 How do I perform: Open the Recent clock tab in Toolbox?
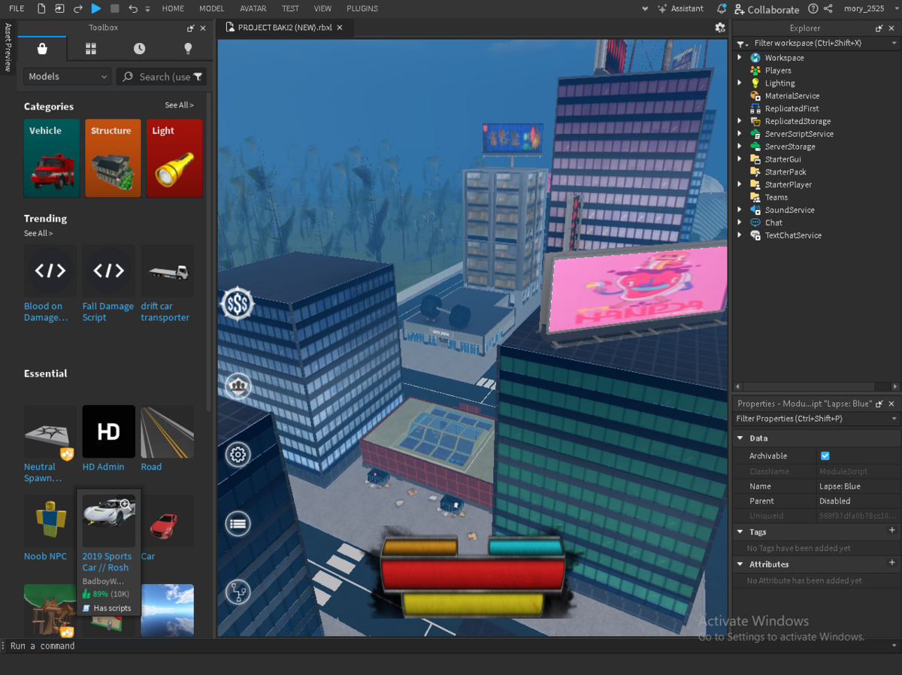140,49
